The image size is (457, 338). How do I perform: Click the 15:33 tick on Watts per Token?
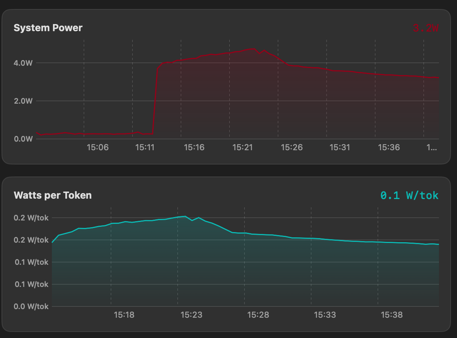[325, 315]
